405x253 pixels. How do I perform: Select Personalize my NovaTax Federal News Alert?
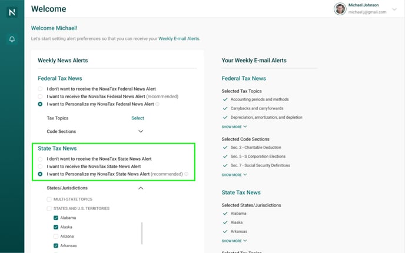click(x=40, y=104)
